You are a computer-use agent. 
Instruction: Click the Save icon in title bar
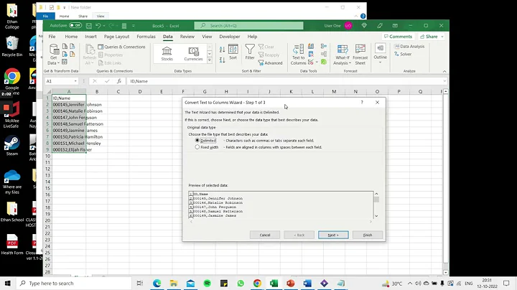point(89,26)
